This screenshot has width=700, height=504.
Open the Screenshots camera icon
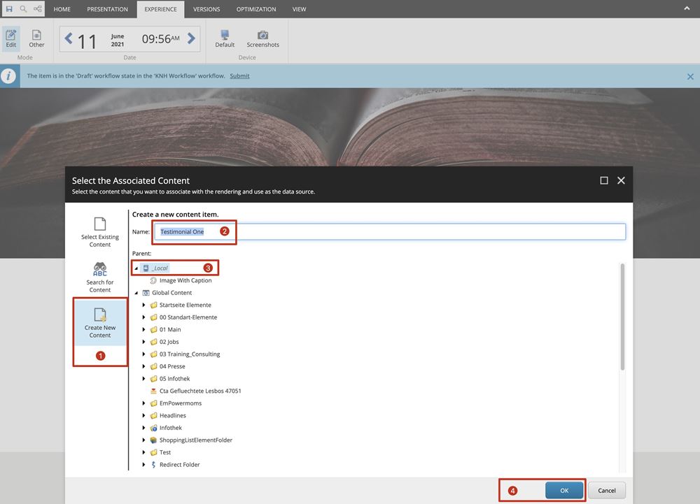[262, 38]
